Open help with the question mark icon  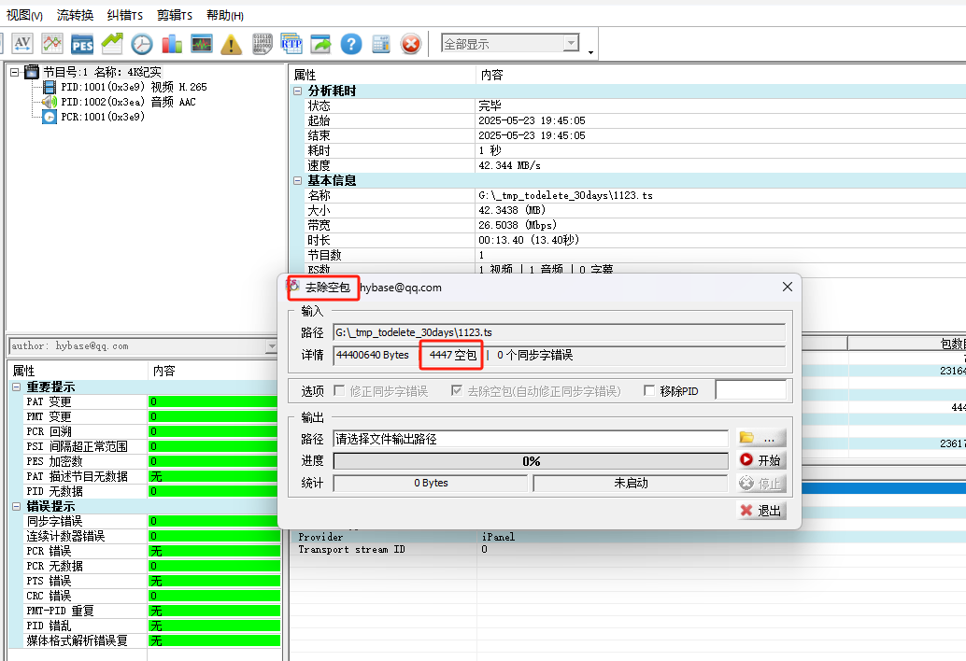351,44
